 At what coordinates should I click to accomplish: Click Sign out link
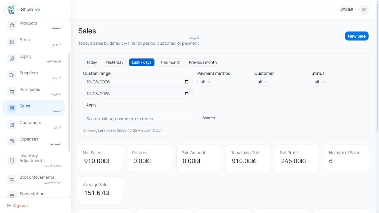coord(18,206)
